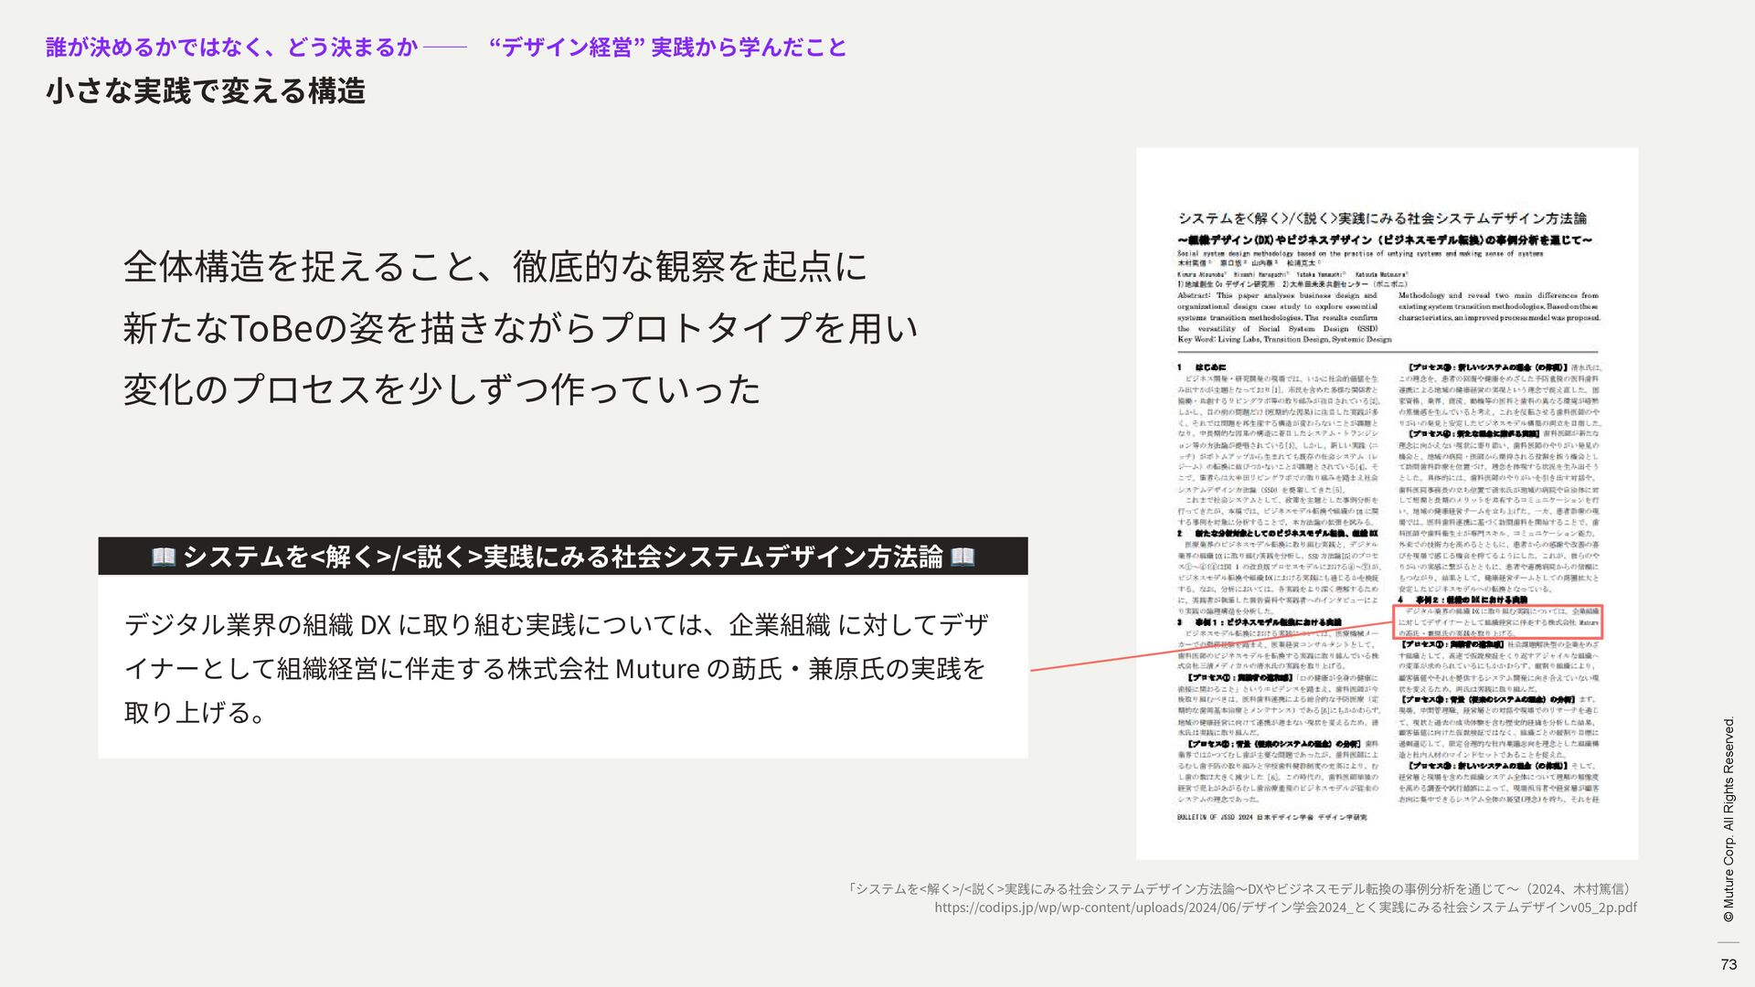Click the paper page thumbnail title
Viewport: 1755px width, 987px height.
(x=1381, y=218)
